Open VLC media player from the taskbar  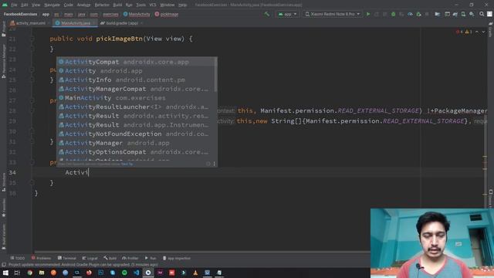[x=195, y=273]
